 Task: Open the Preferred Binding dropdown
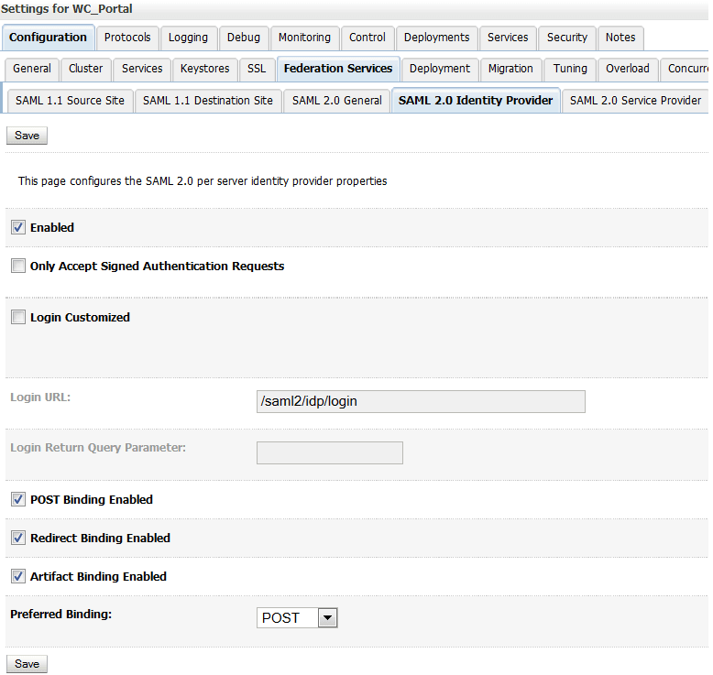[x=297, y=617]
